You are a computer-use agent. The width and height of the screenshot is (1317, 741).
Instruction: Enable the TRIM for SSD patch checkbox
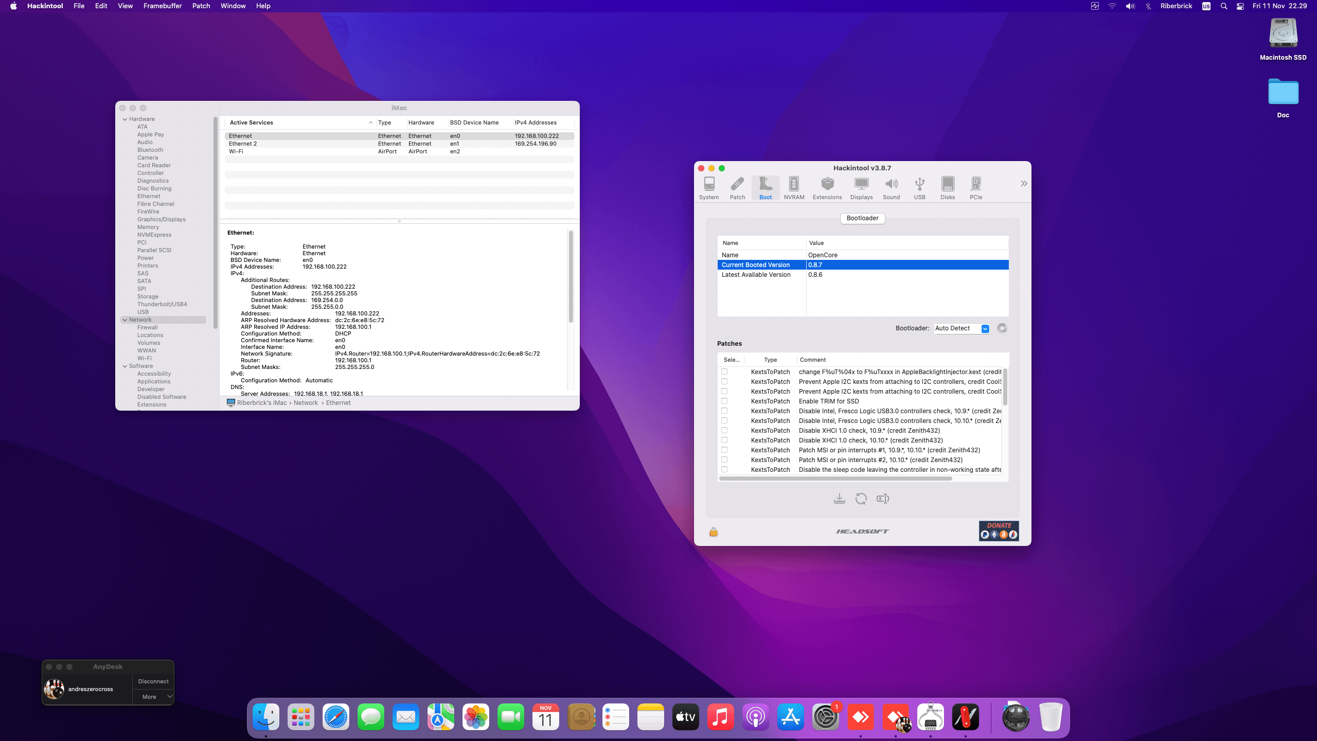click(724, 401)
